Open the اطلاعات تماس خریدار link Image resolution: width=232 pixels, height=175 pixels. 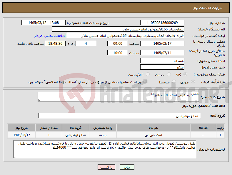tap(50, 36)
